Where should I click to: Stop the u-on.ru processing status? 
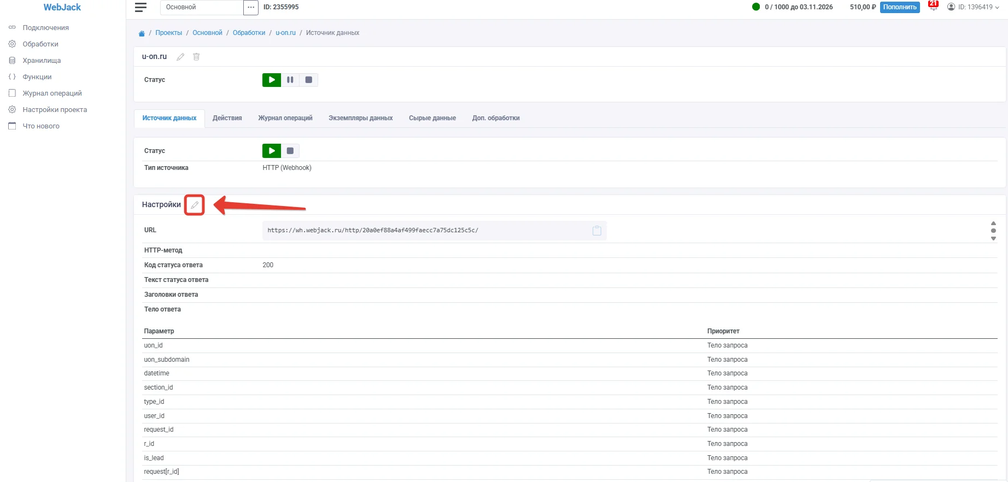pos(309,80)
